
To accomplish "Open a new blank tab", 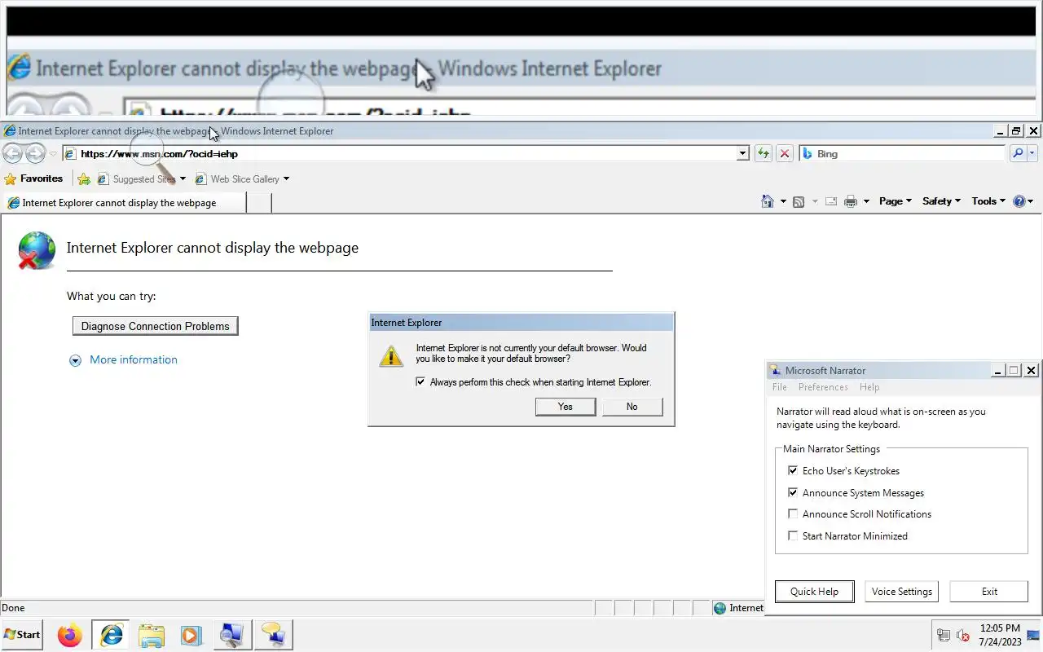I will 258,203.
